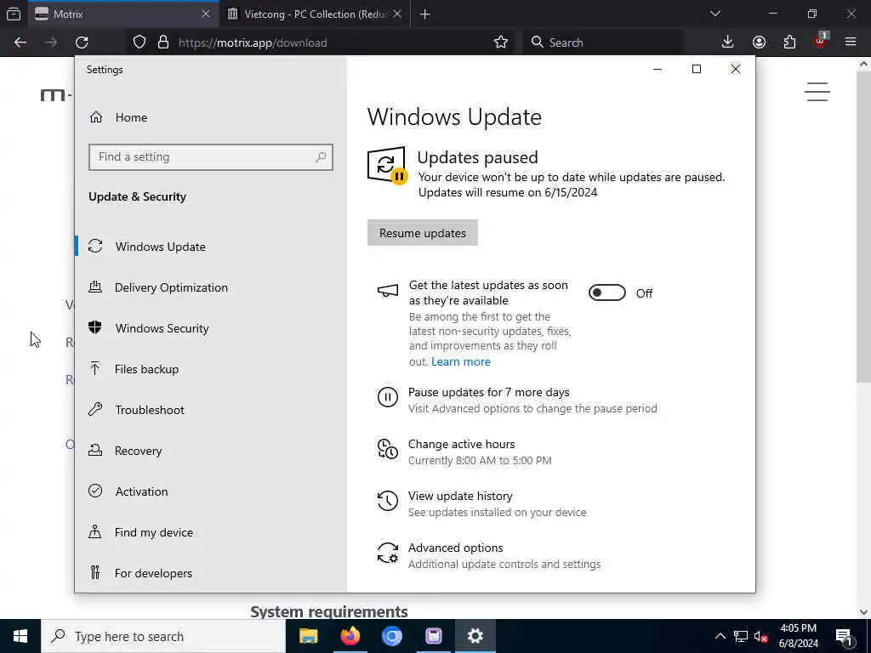Screen dimensions: 871x653
Task: Click the megaphone icon near latest updates
Action: 387,291
